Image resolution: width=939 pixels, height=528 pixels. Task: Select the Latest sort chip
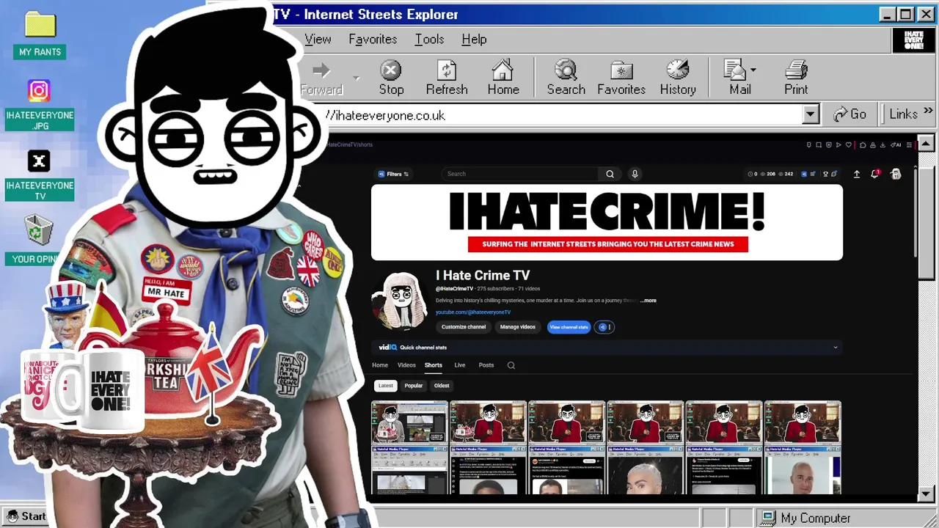pos(386,386)
